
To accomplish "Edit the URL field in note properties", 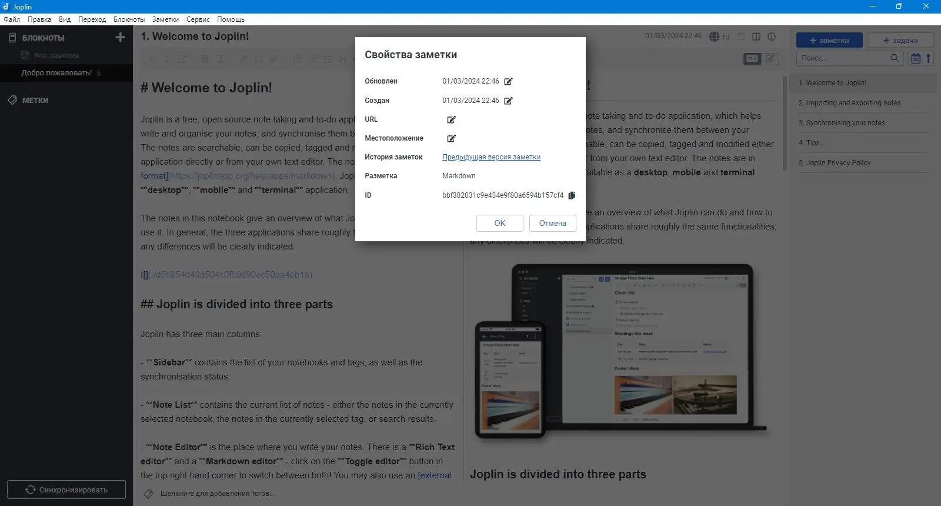I will click(x=452, y=119).
